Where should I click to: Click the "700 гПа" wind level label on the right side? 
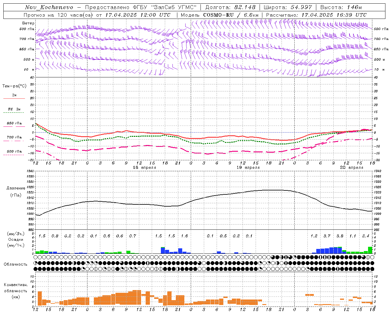(381, 39)
